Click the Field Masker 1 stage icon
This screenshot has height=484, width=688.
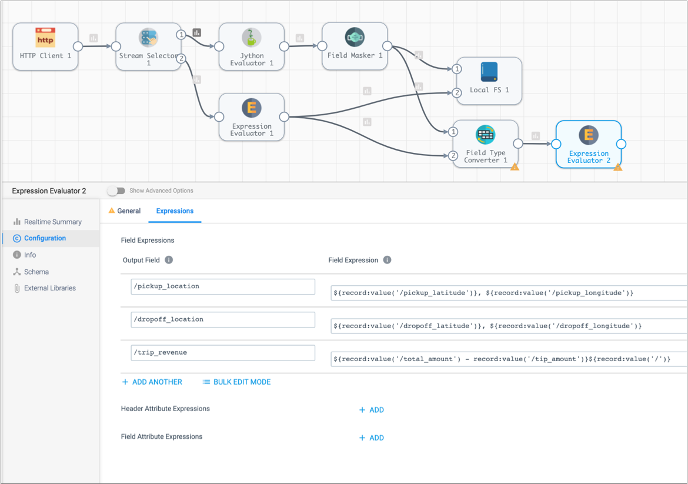pyautogui.click(x=355, y=38)
